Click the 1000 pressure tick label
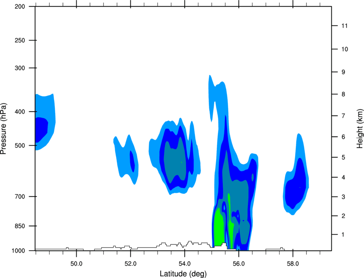The height and width of the screenshot is (278, 364). point(18,251)
